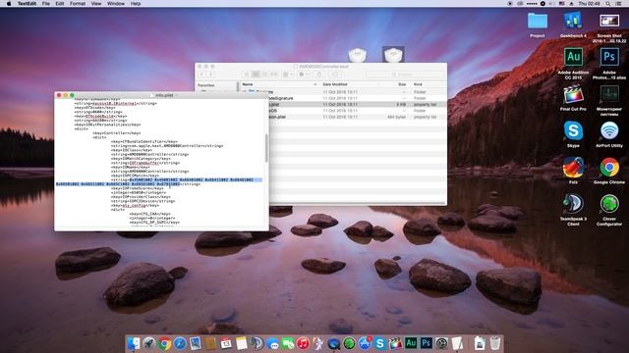Open Launchpad from the Dock

click(x=148, y=343)
